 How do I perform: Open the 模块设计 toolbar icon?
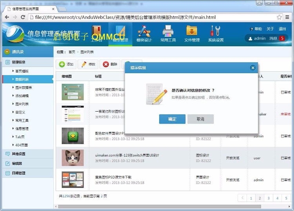click(x=144, y=34)
